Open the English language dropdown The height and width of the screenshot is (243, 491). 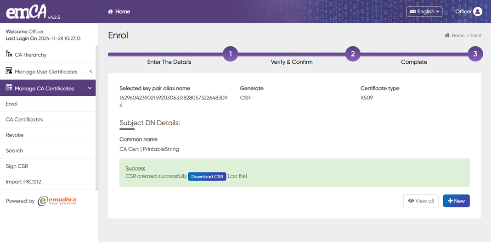pos(424,11)
